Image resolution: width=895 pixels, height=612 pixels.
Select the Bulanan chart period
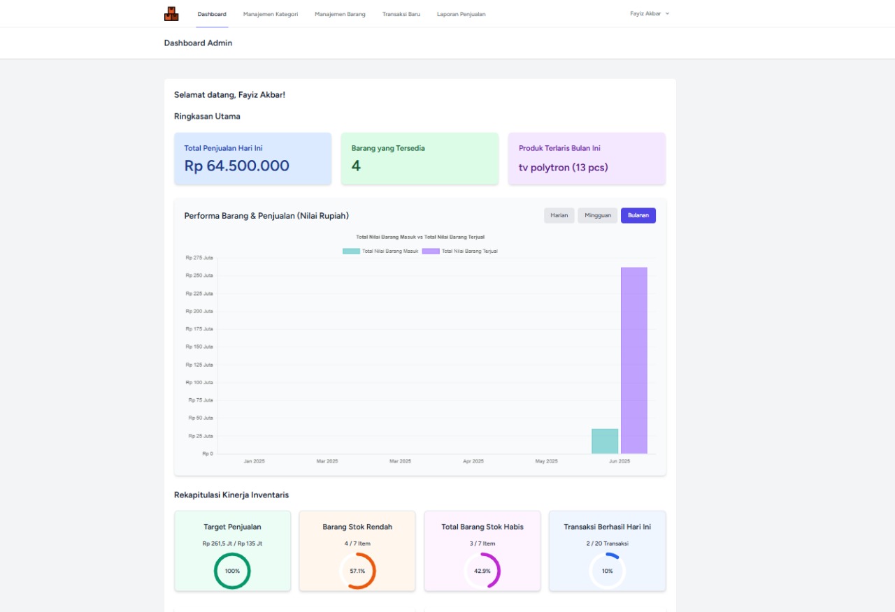tap(638, 215)
